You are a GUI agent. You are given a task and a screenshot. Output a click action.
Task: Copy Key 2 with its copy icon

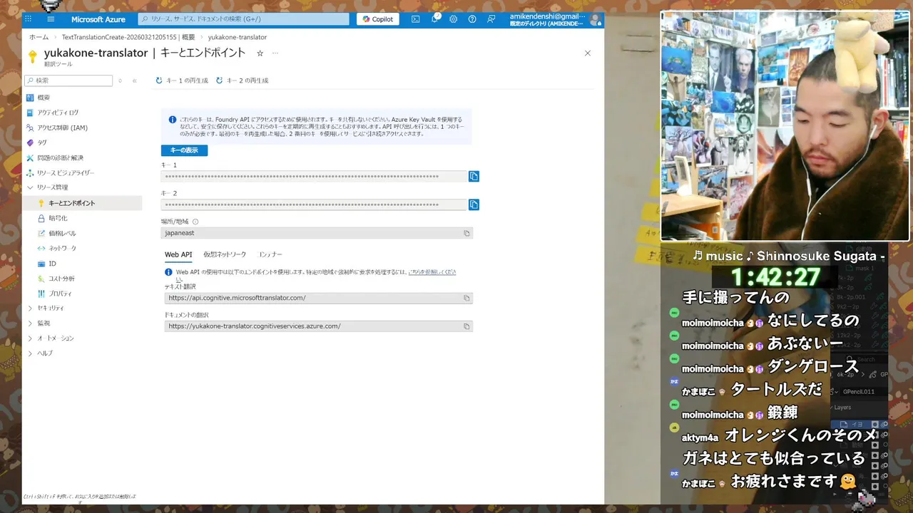coord(474,204)
